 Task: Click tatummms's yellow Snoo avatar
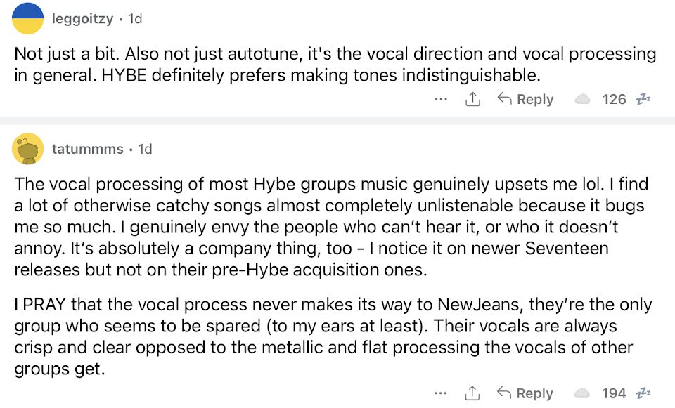click(29, 149)
